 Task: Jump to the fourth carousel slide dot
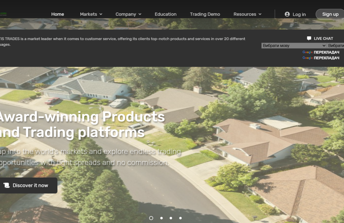click(180, 218)
